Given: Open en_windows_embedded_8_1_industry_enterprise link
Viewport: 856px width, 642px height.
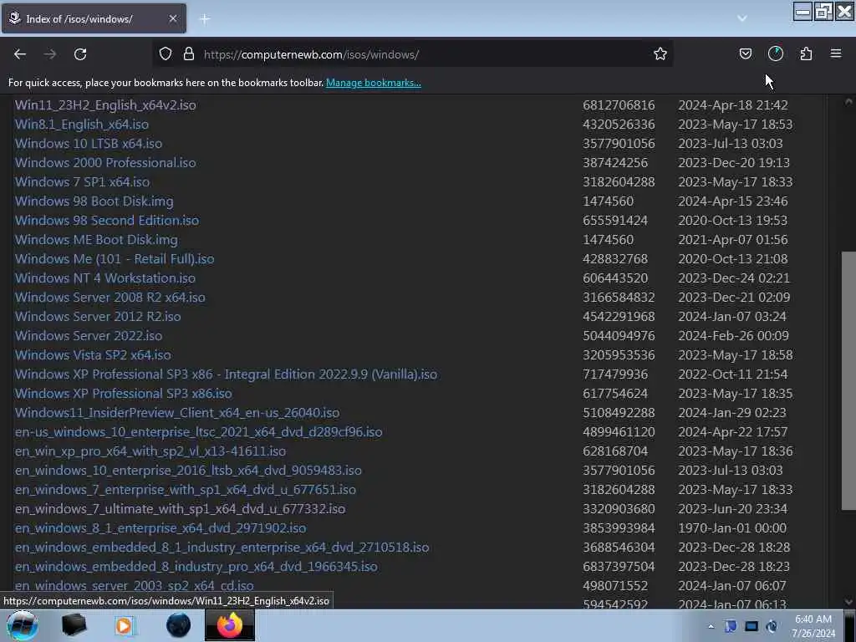Looking at the screenshot, I should [222, 547].
